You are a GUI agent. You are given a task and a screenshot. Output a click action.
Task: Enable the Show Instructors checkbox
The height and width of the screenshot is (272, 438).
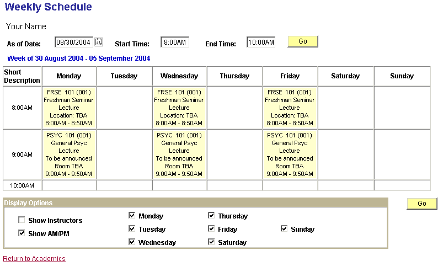click(x=22, y=220)
